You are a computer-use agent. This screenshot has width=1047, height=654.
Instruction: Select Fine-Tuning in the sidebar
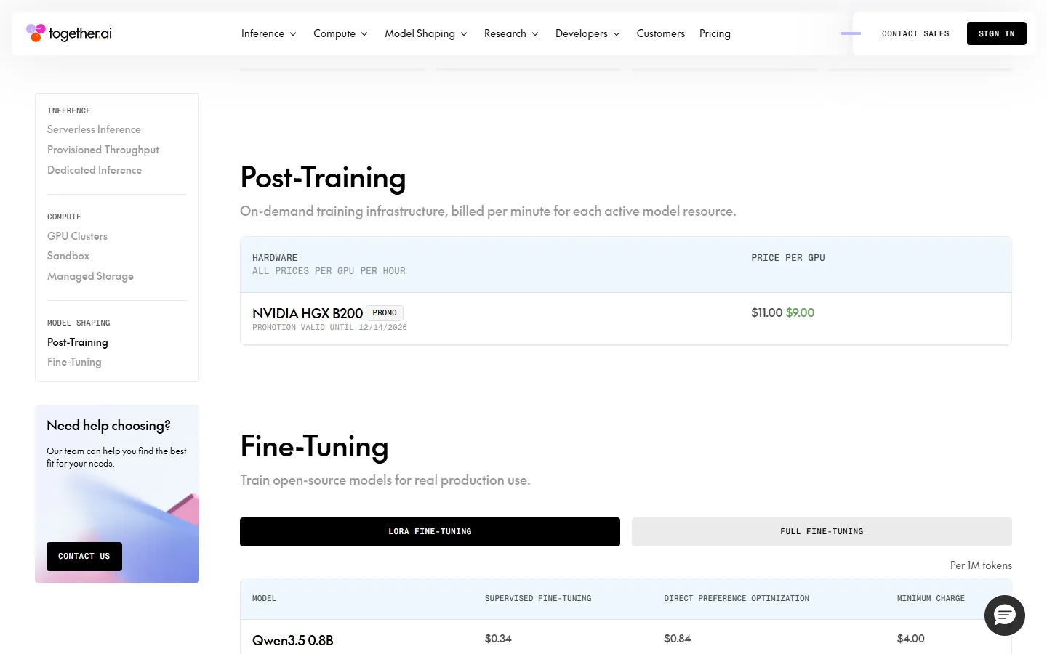coord(74,362)
